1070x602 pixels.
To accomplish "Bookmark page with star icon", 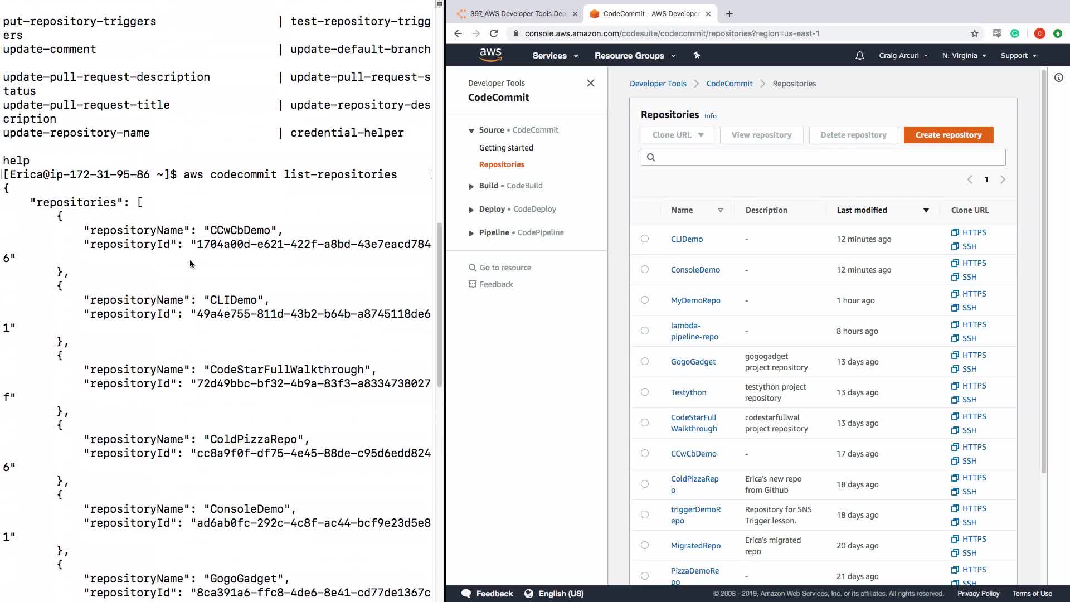I will click(975, 33).
